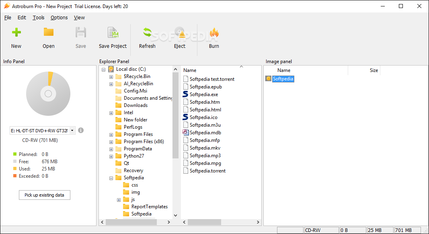Select the Documents and Settings folder
The height and width of the screenshot is (234, 429).
click(x=148, y=98)
